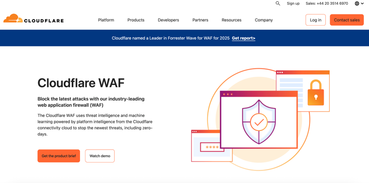This screenshot has width=369, height=183.
Task: Click the shield checkmark illustration
Action: click(x=259, y=122)
